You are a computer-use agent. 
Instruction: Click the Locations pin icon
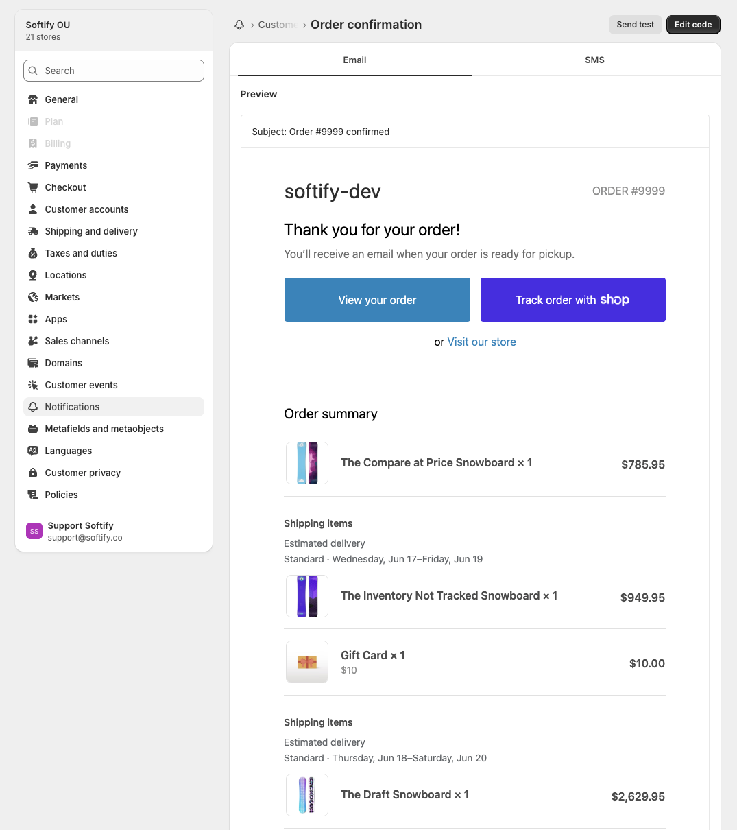pyautogui.click(x=33, y=275)
